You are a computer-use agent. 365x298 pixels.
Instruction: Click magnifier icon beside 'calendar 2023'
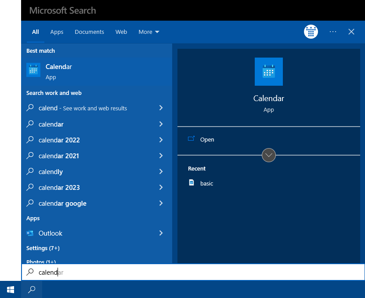30,187
